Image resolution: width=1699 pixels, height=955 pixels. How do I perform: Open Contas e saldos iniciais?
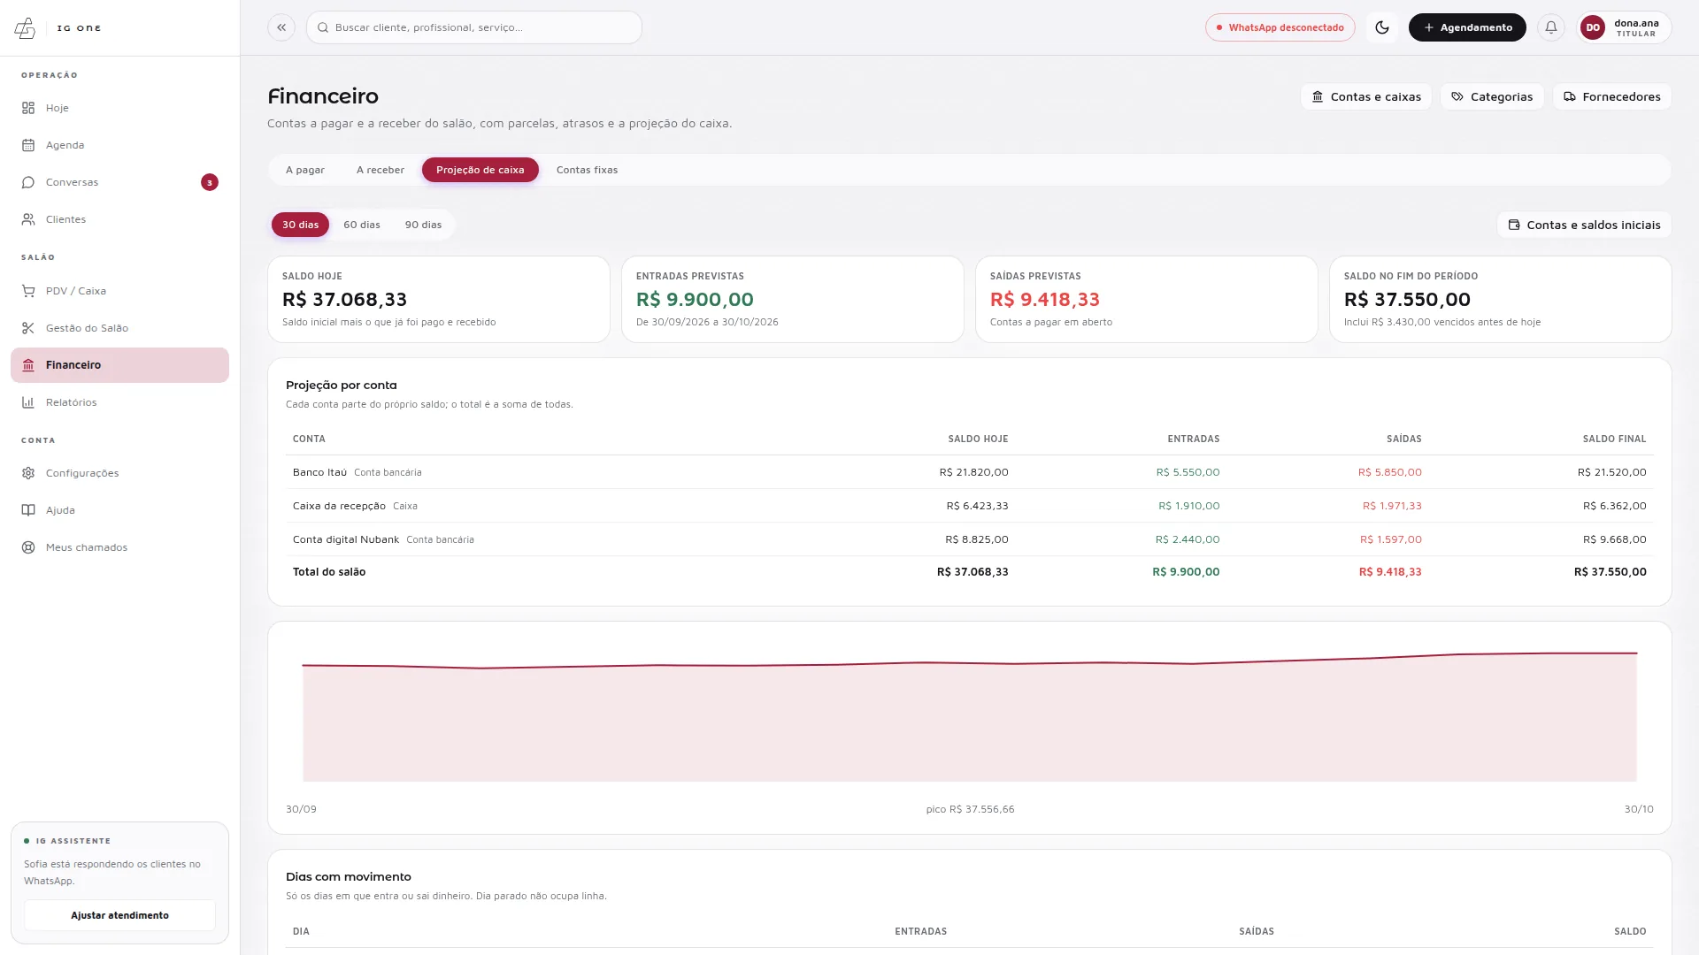1584,225
